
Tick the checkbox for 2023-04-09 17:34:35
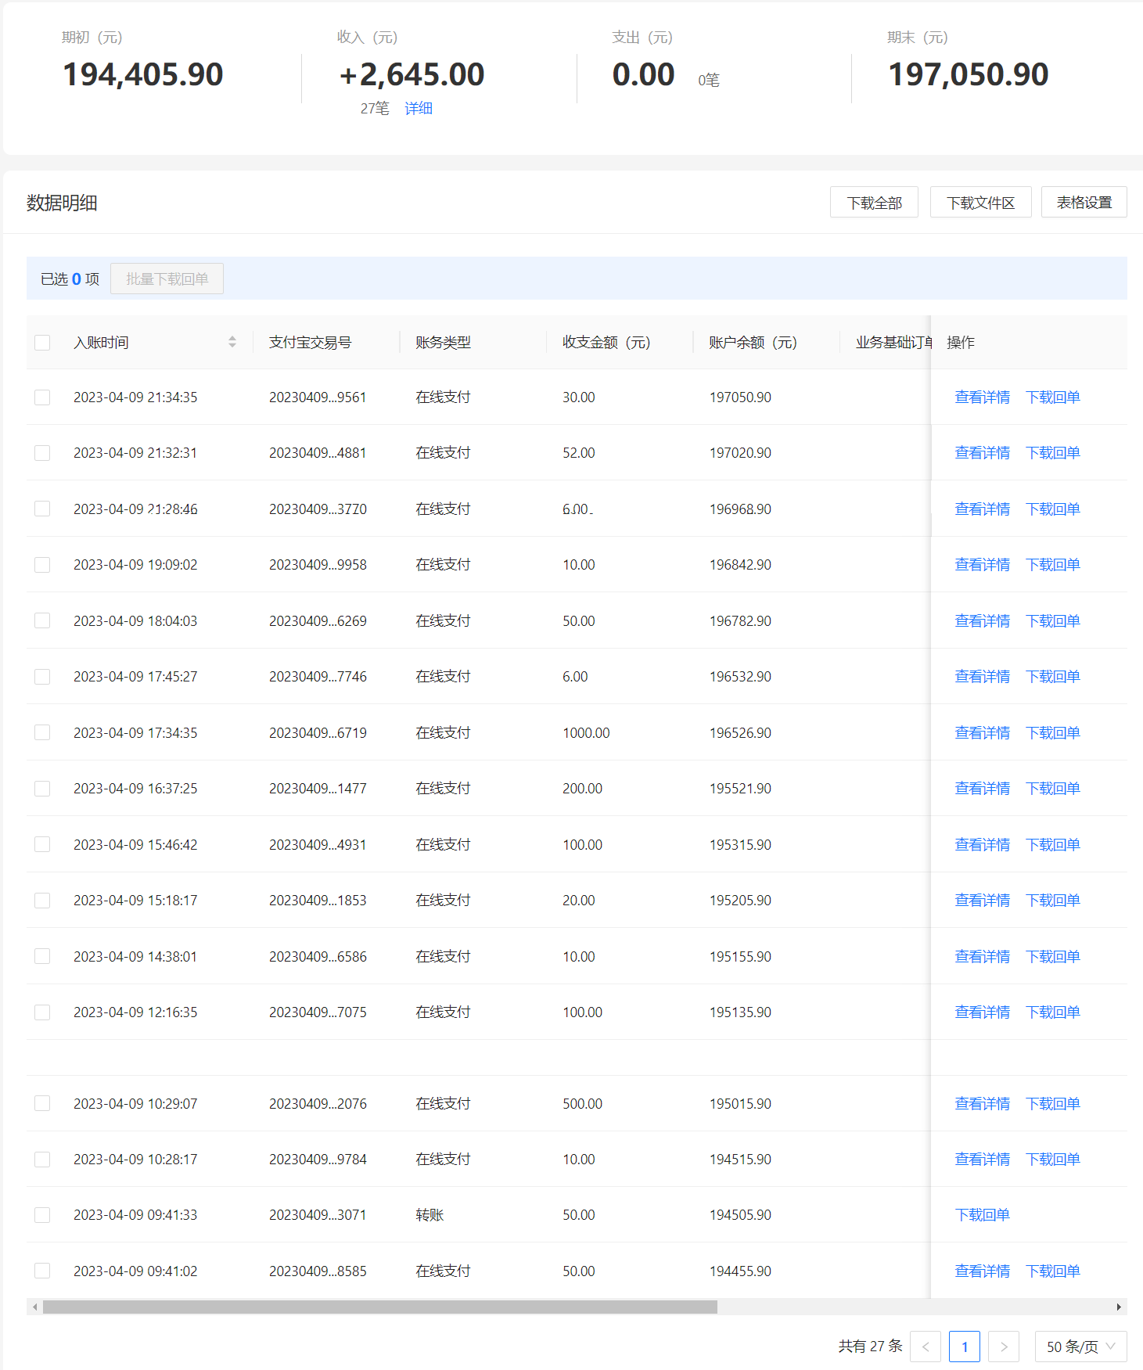point(42,732)
